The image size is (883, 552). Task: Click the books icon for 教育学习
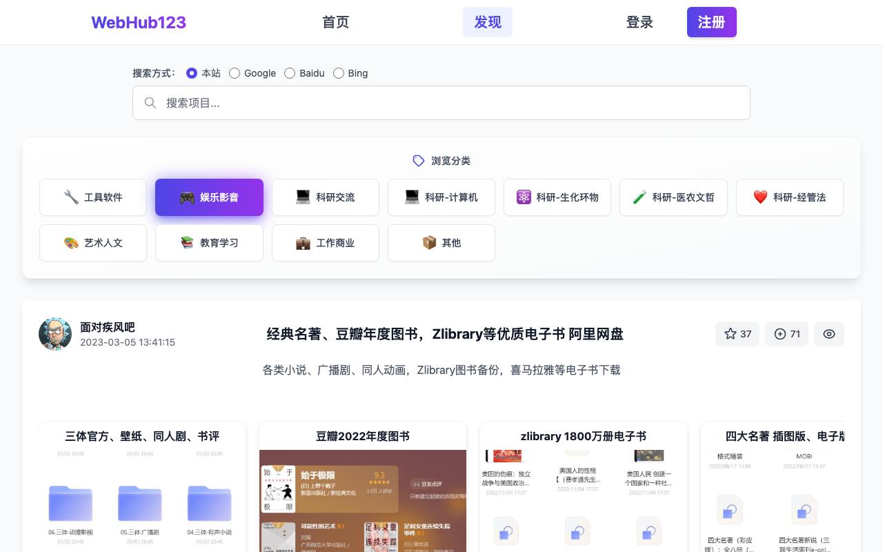pyautogui.click(x=187, y=243)
